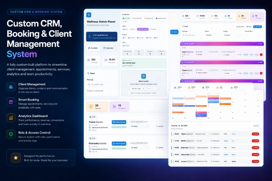Click the red remove icon on Vojin's card
This screenshot has width=272, height=181.
click(x=261, y=55)
